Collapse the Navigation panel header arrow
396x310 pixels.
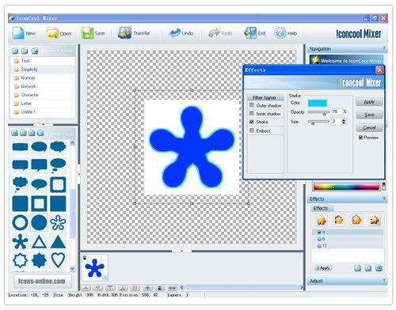click(x=384, y=48)
